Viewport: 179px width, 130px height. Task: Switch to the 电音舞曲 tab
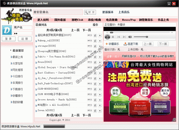pos(112,20)
